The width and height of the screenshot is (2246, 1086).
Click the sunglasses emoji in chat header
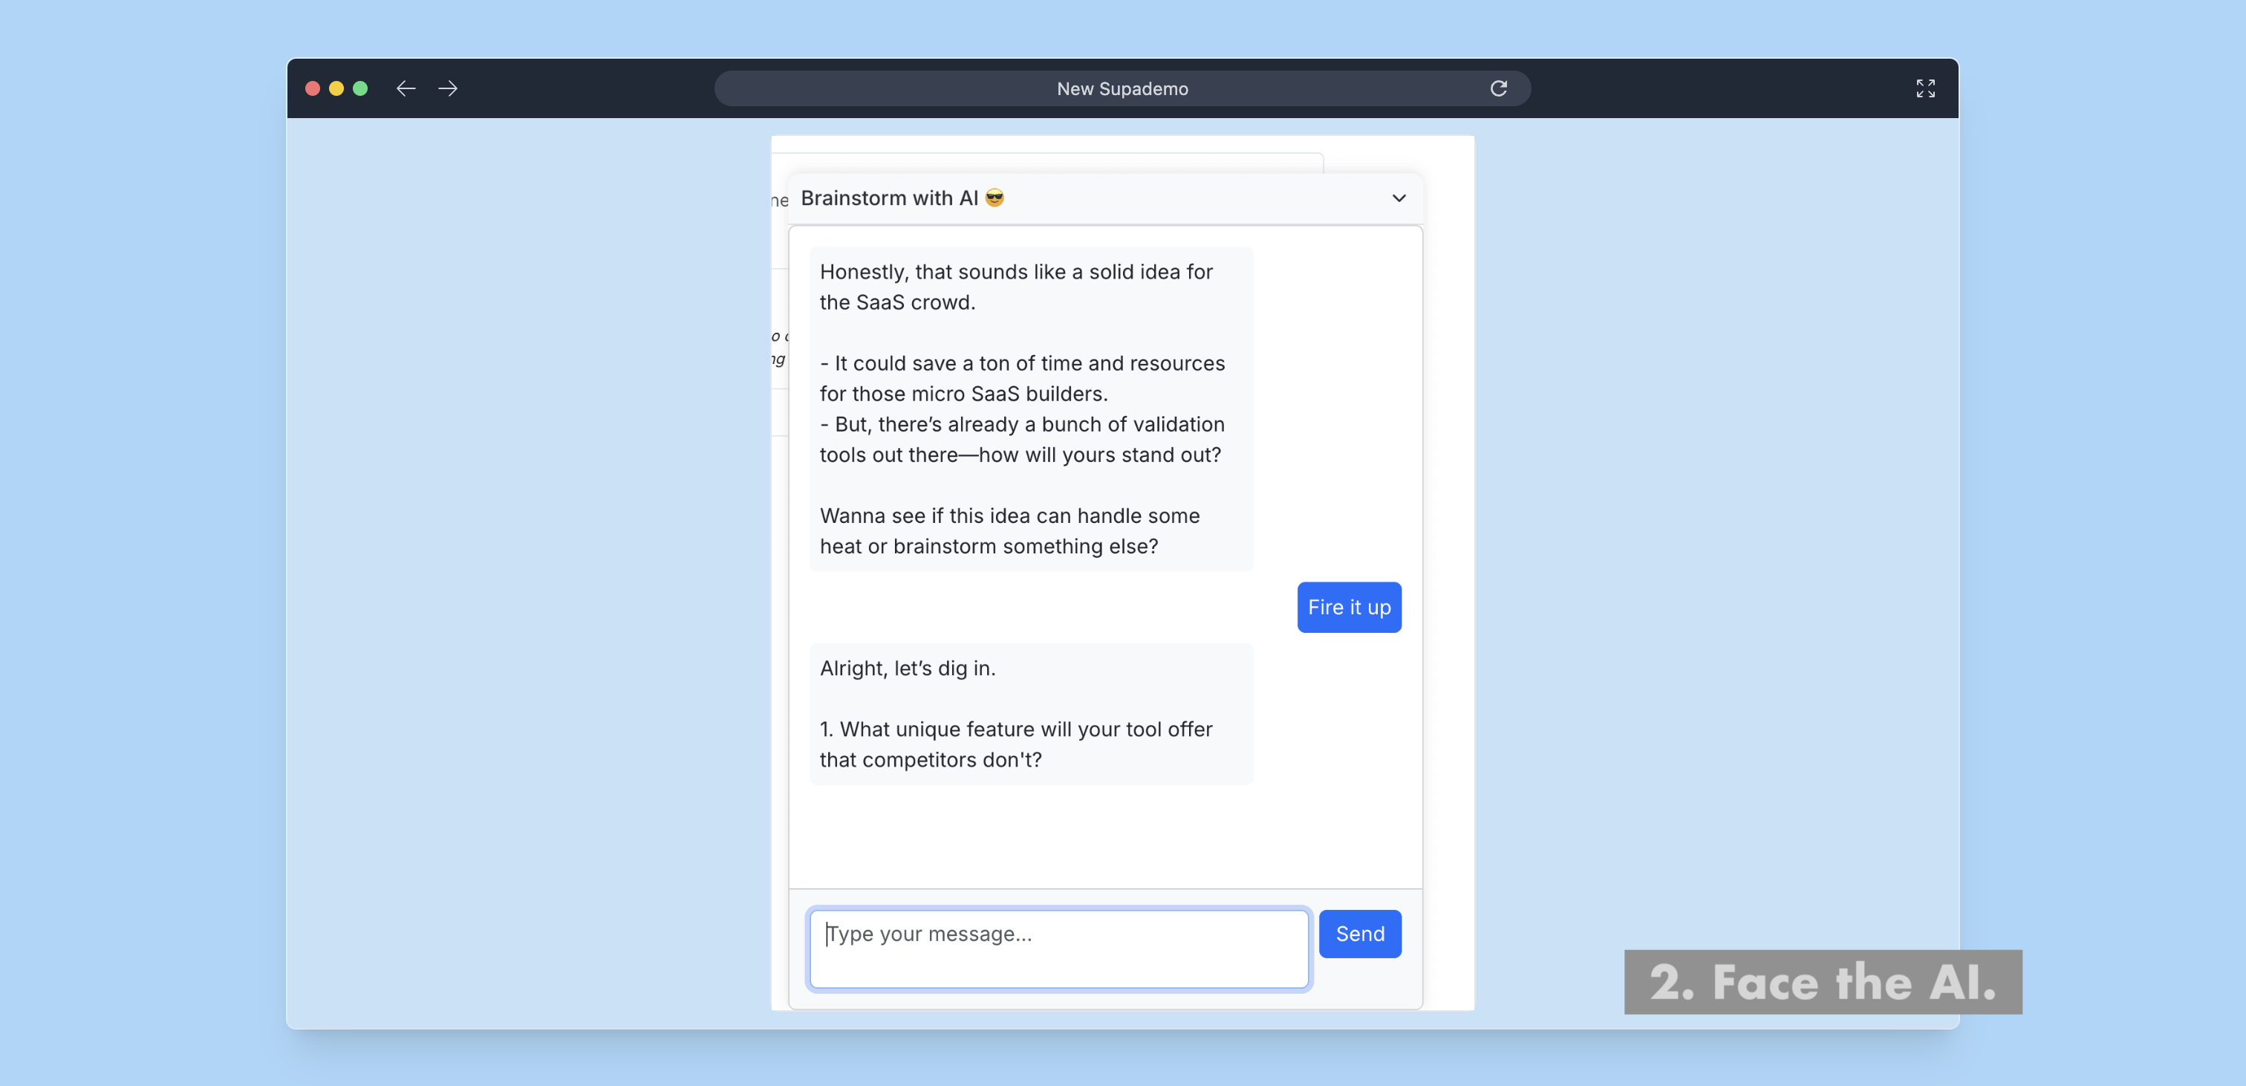(x=994, y=198)
